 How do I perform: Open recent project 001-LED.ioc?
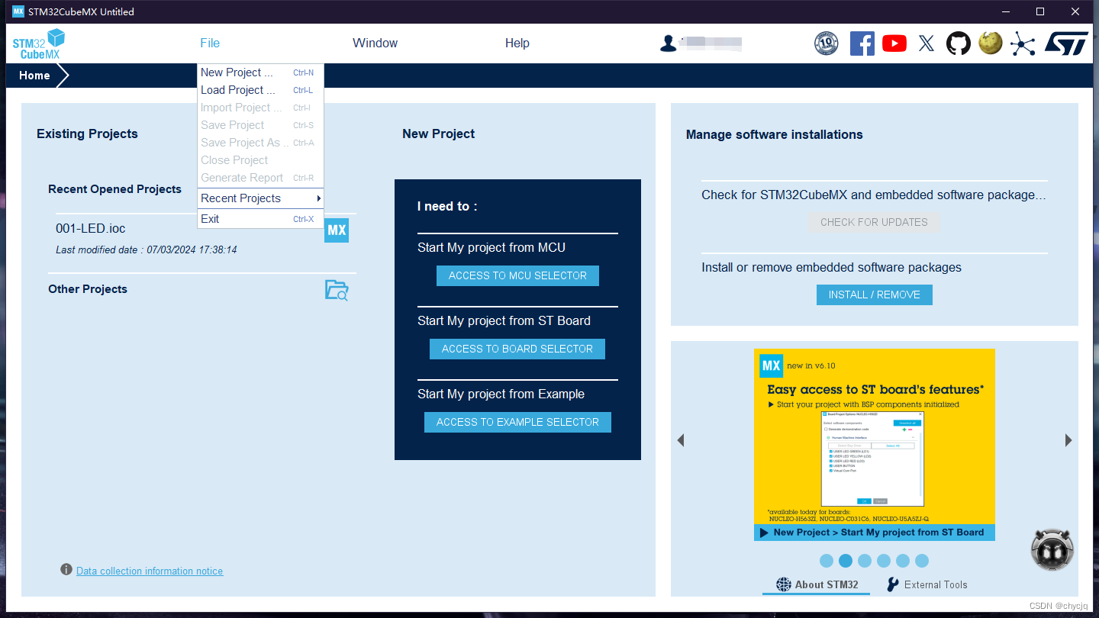pos(91,228)
